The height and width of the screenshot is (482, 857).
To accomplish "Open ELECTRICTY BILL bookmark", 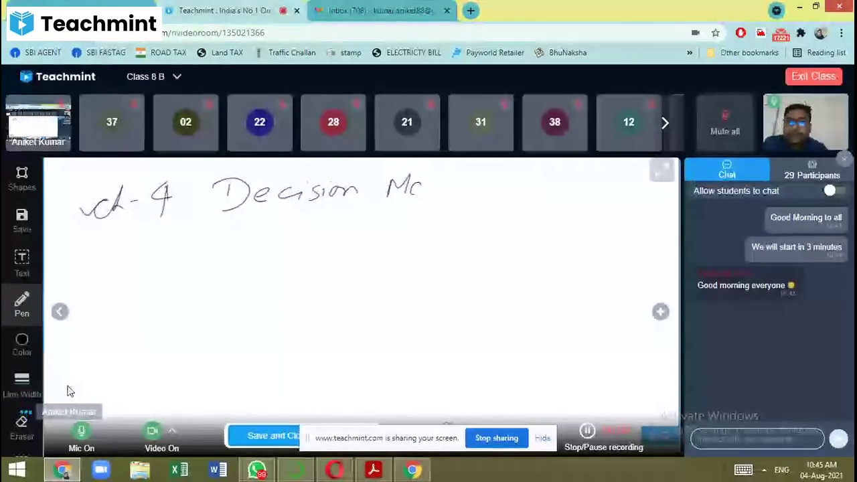I will (406, 52).
